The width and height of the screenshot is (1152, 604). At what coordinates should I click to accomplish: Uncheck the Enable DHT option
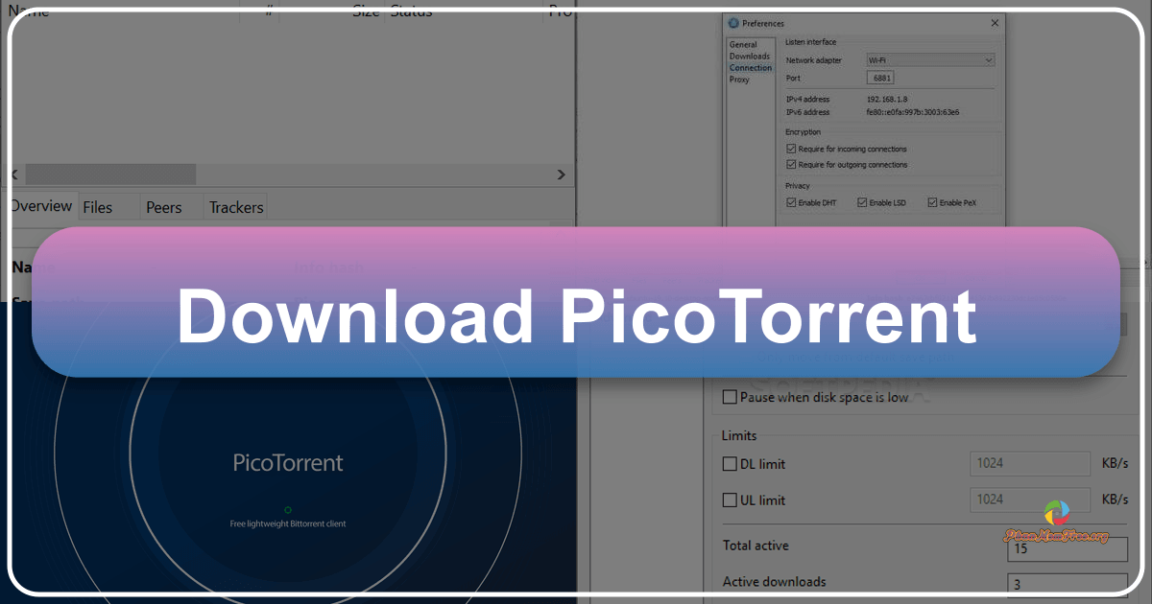(789, 202)
